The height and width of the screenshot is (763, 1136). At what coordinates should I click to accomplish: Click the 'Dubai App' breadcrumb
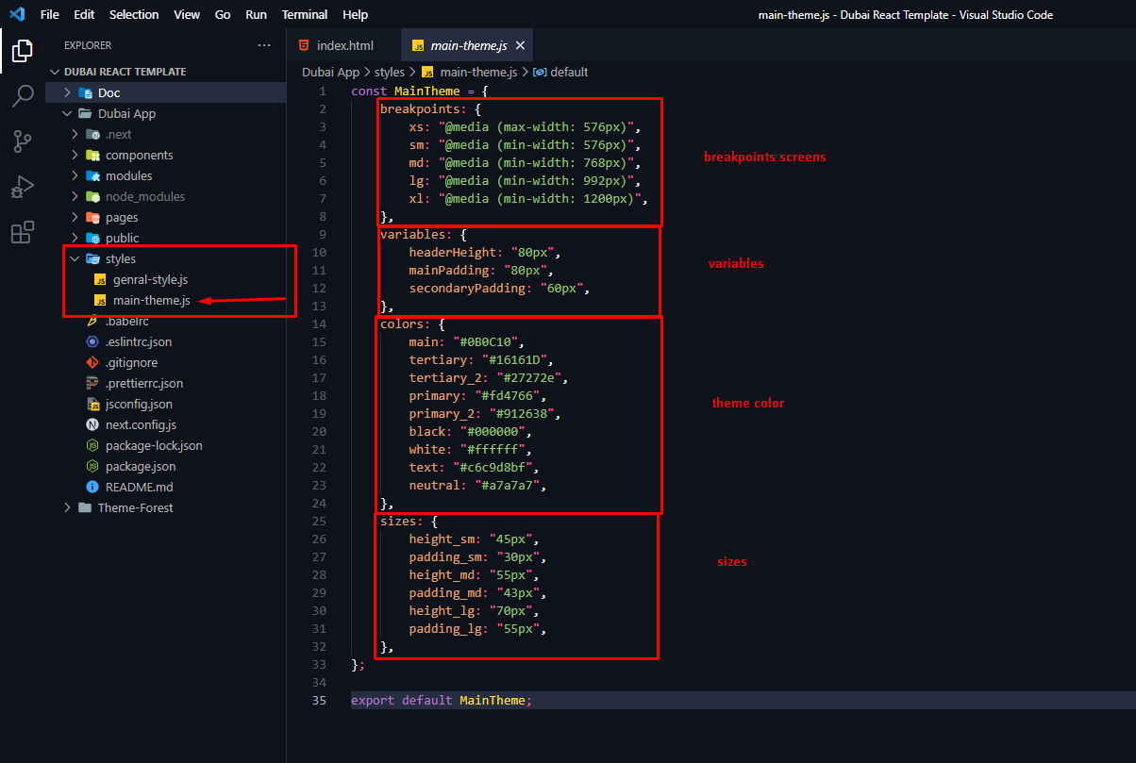pos(330,72)
